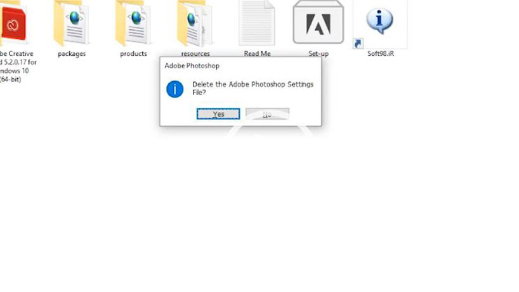Select the packages folder icon

tap(72, 22)
